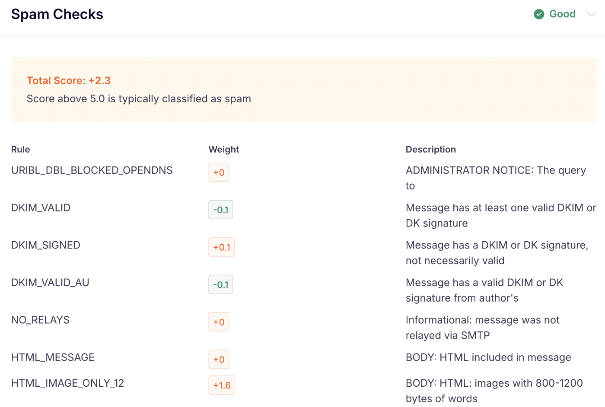Screen dimensions: 605x407
Task: Select the DKIM_VALID rule name
Action: [x=41, y=208]
